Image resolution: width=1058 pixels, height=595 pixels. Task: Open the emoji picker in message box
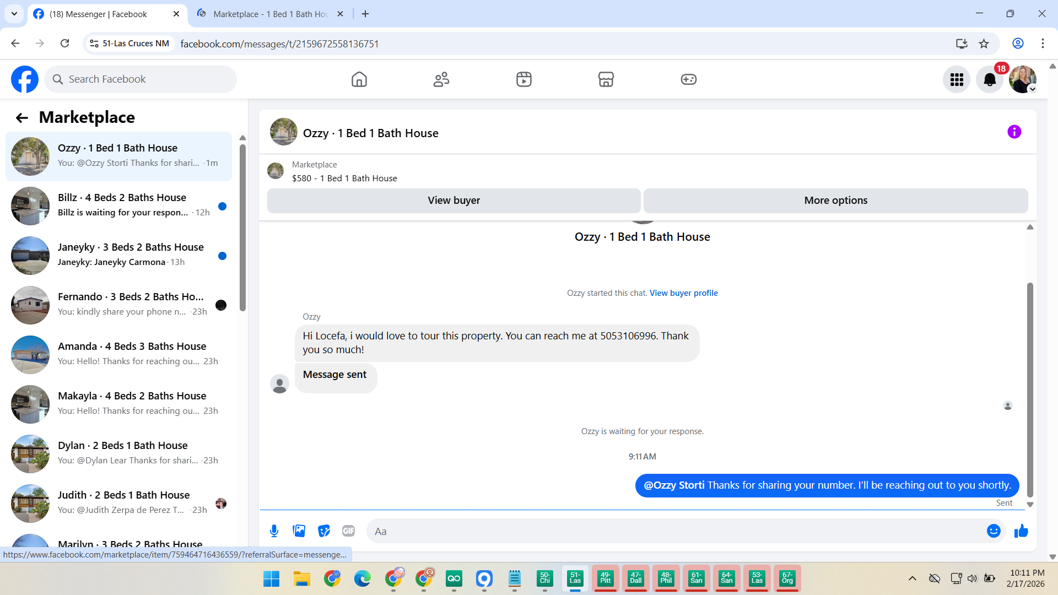pos(994,531)
